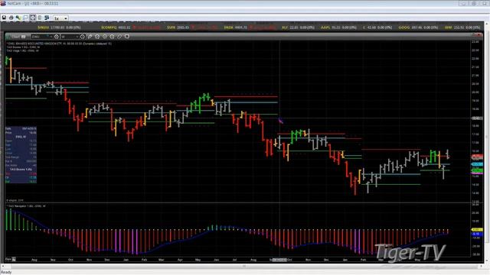Click the TAS Boxes 1.0Q indicator label at chart top
Screen dimensions: 490x275
click(23, 47)
